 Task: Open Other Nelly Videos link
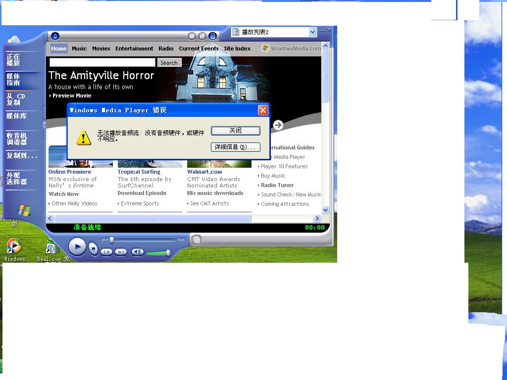coord(74,203)
